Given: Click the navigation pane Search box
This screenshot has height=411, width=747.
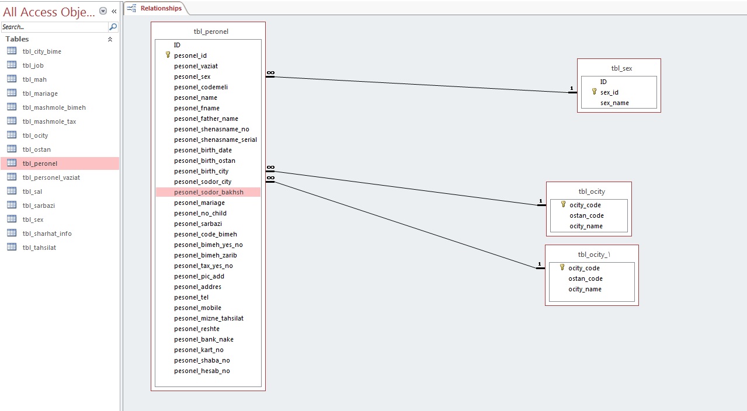Looking at the screenshot, I should tap(54, 27).
